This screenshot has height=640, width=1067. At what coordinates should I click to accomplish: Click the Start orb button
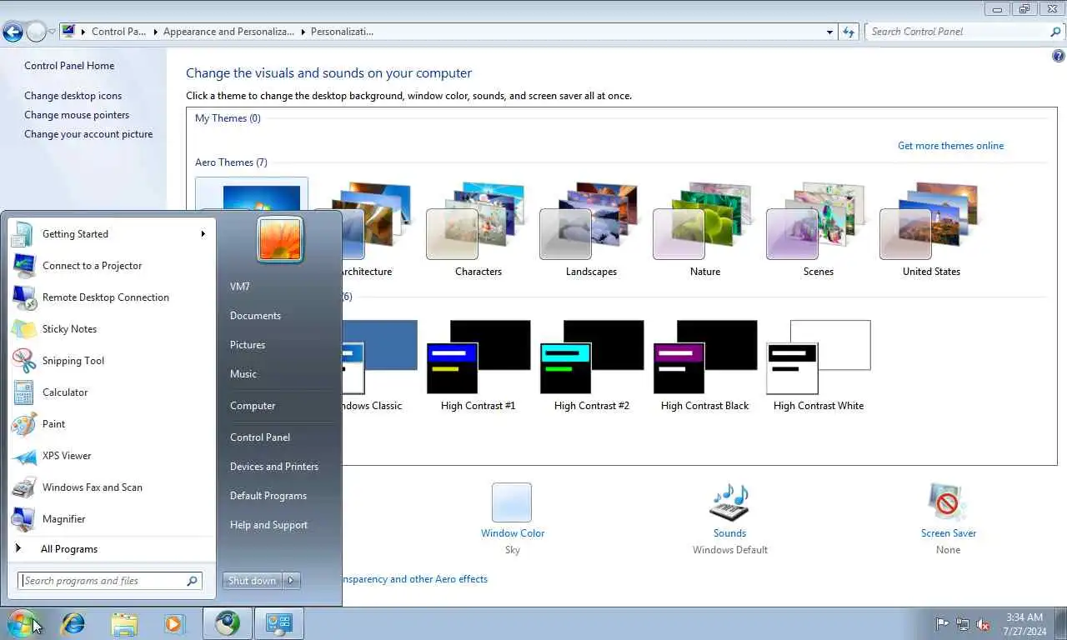pyautogui.click(x=23, y=623)
